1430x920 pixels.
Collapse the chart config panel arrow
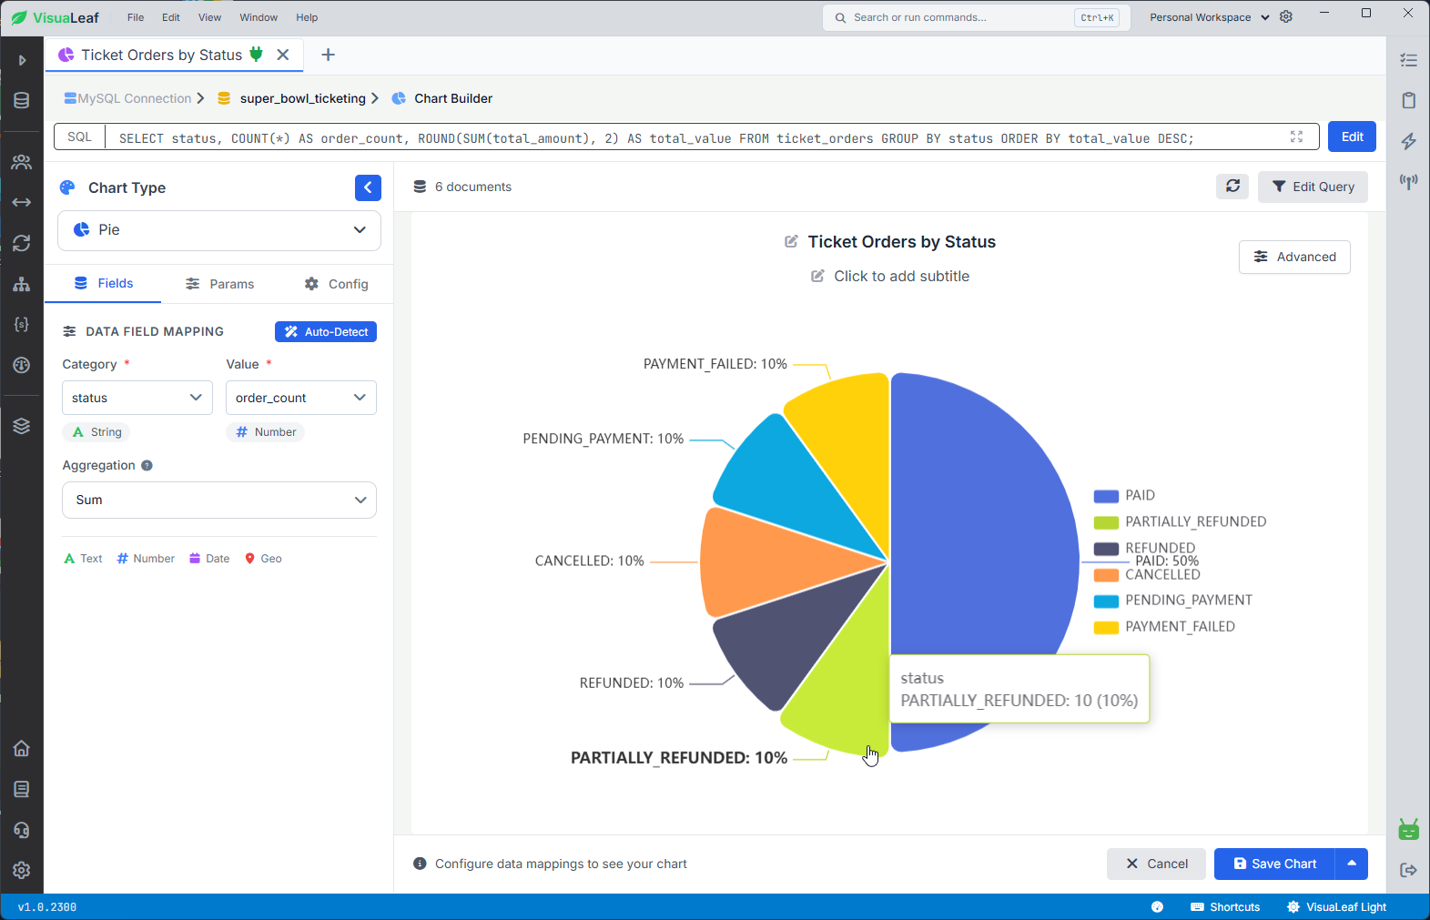click(x=368, y=187)
